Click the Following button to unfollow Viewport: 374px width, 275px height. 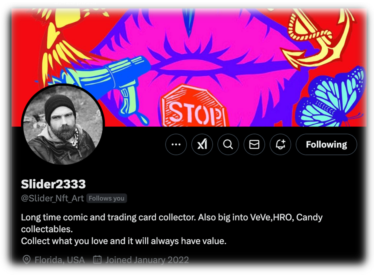326,144
